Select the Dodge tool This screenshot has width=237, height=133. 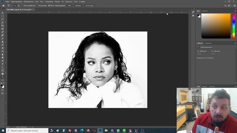pos(3,58)
